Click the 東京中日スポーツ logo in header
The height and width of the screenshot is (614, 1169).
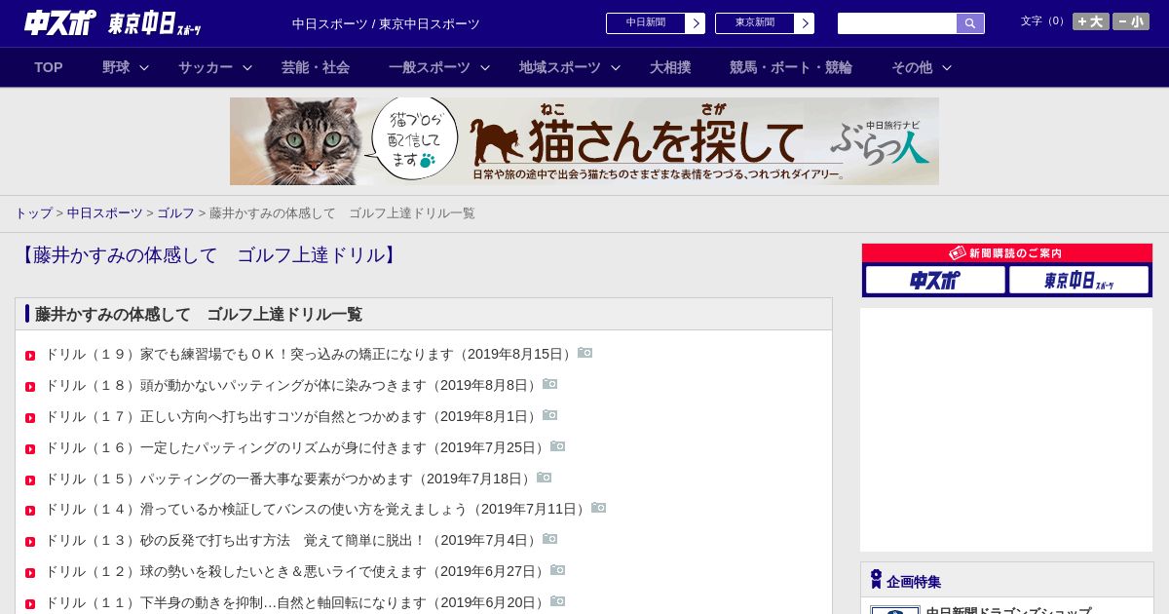(x=155, y=23)
